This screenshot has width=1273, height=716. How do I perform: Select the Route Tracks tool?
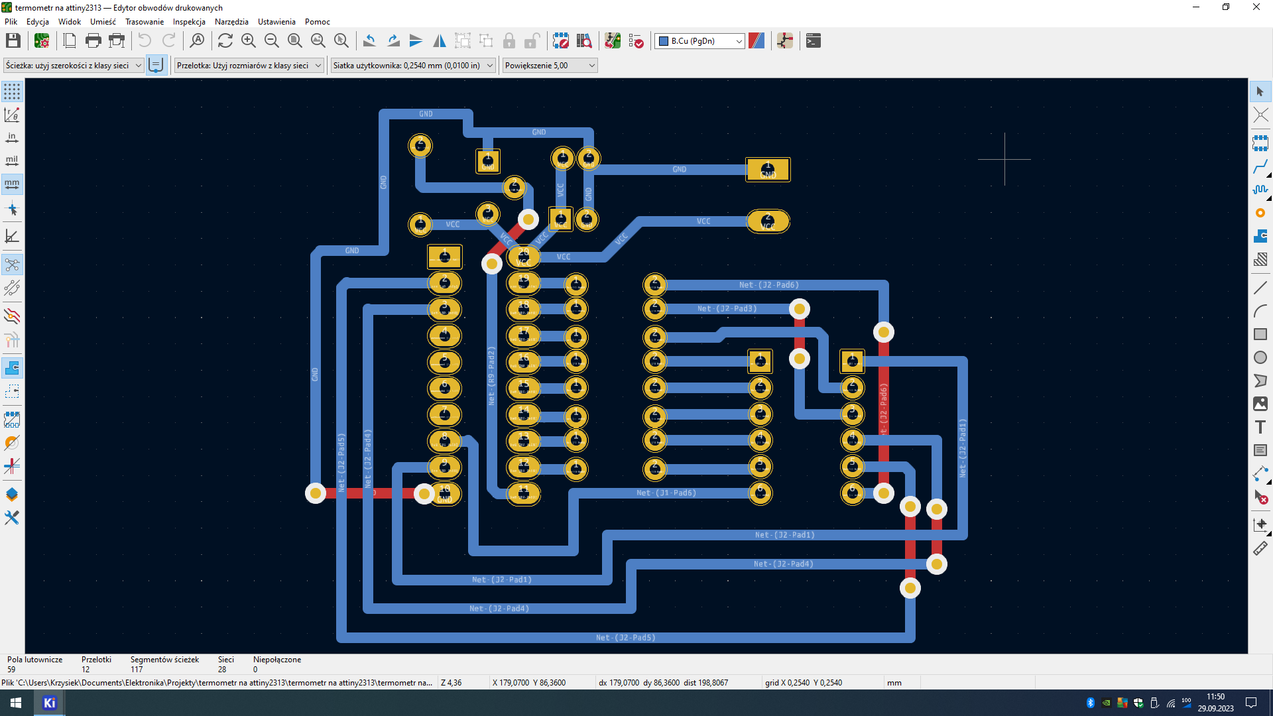point(1260,166)
